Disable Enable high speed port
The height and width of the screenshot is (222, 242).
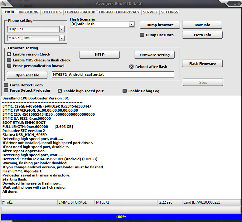60,91
